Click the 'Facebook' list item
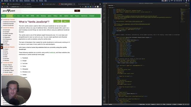 (25, 58)
